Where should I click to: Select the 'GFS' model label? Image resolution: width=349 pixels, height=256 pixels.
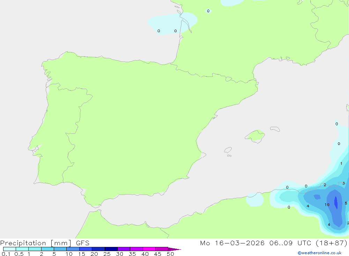coord(83,243)
